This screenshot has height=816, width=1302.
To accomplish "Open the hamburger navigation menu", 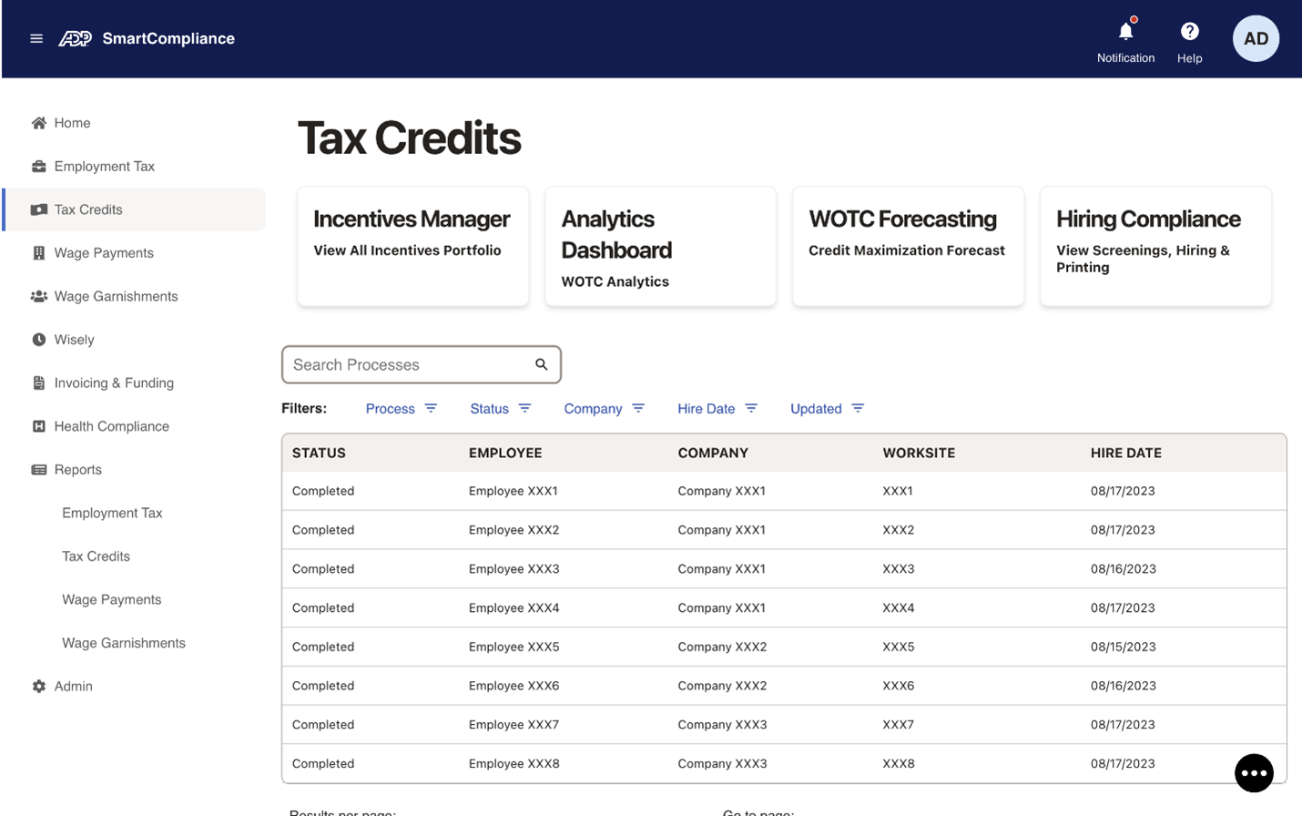I will pyautogui.click(x=36, y=38).
